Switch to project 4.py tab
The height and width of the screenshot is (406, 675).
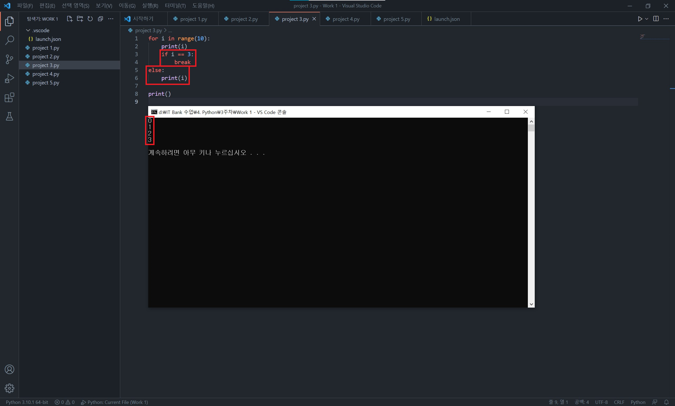click(346, 19)
